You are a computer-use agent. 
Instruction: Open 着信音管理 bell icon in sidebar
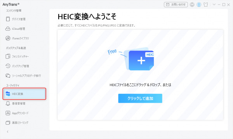8,103
